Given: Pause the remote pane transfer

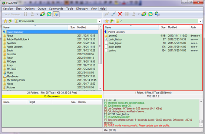Looking at the screenshot, I should click(127, 14).
